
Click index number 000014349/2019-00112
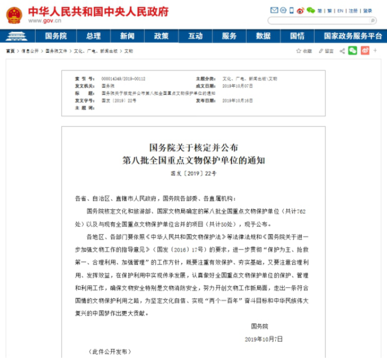click(x=123, y=79)
